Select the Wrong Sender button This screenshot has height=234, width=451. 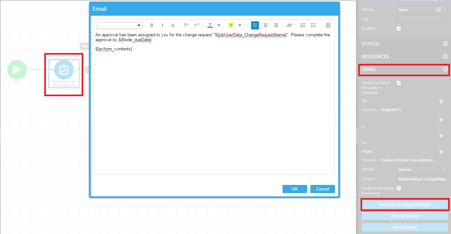point(405,216)
